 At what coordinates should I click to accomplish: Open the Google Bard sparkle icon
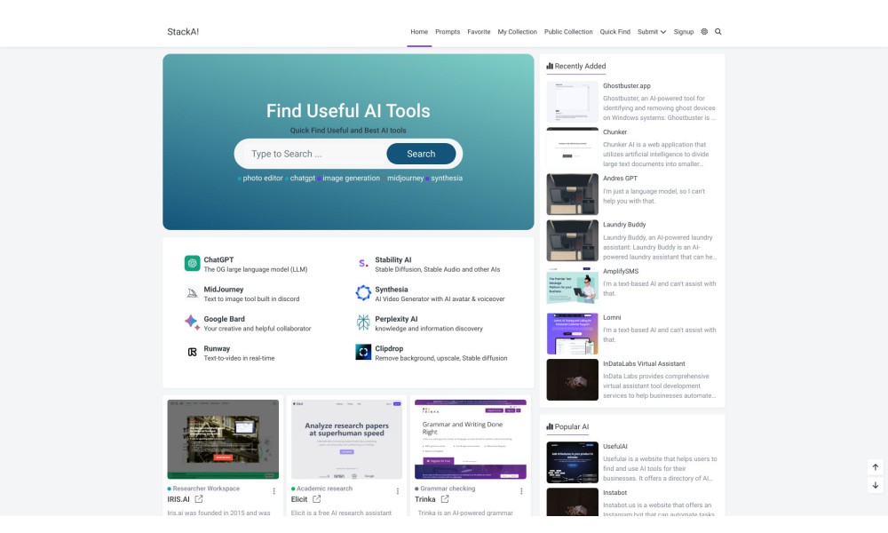click(x=192, y=322)
